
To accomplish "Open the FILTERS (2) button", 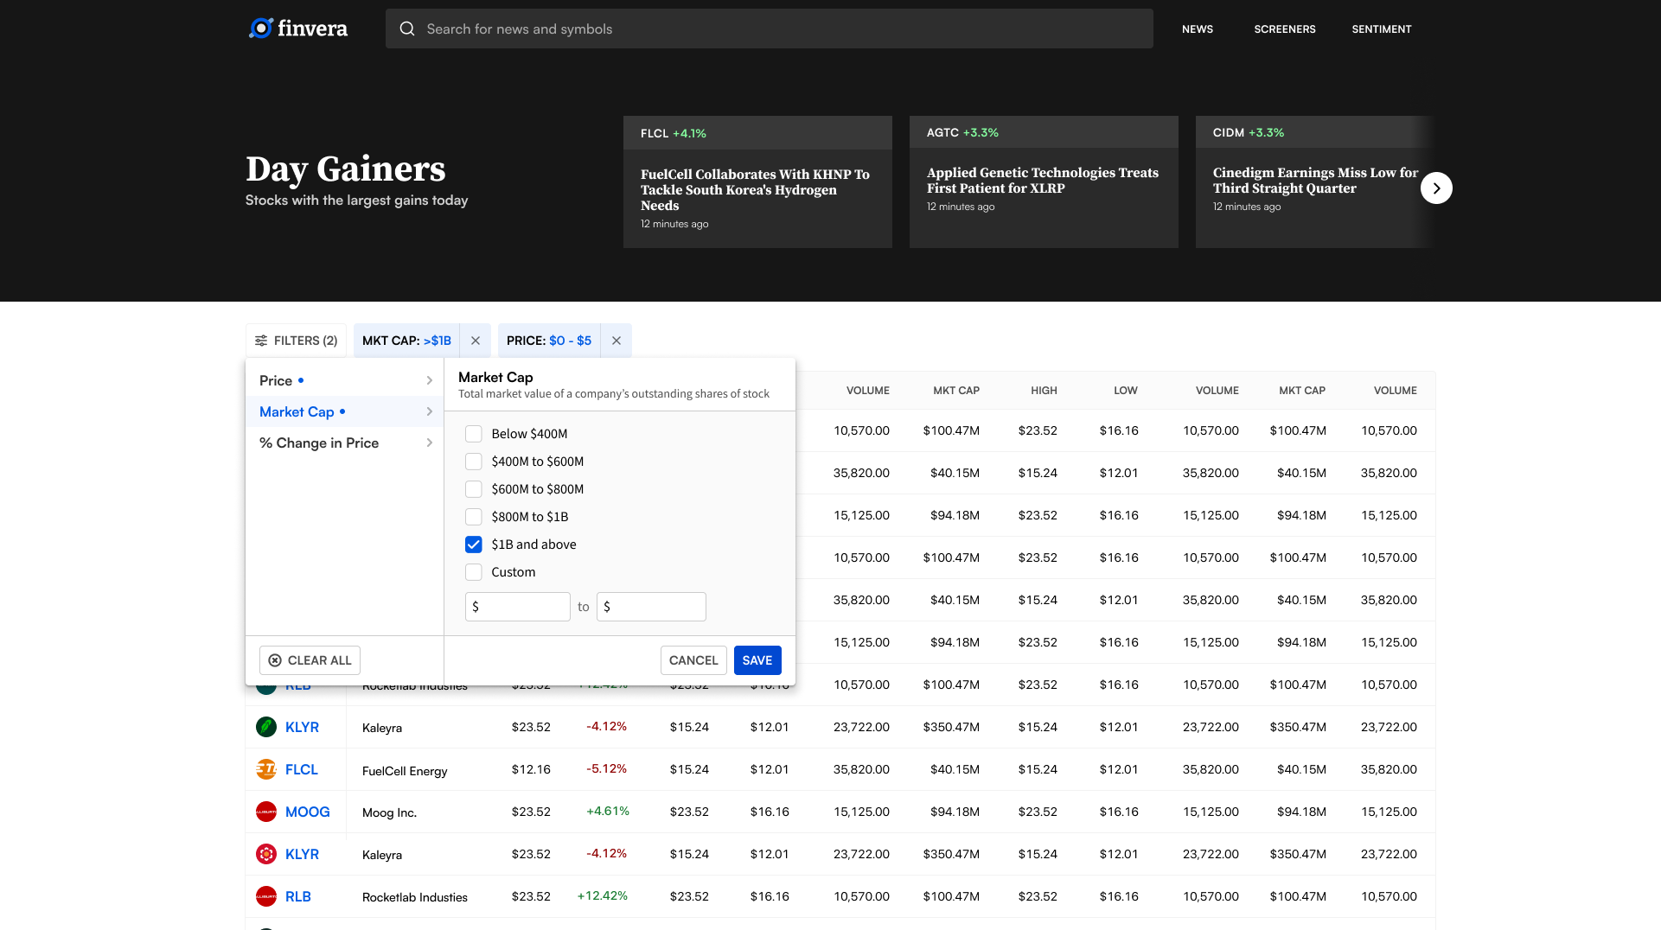I will (296, 341).
